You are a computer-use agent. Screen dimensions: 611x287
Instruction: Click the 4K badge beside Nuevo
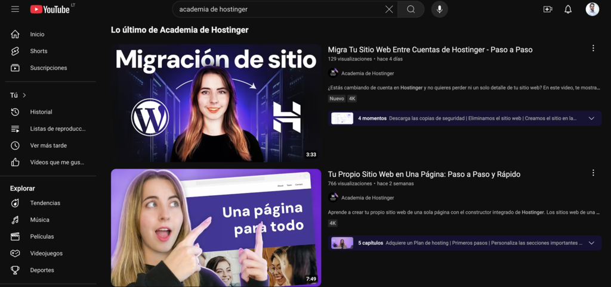[352, 99]
